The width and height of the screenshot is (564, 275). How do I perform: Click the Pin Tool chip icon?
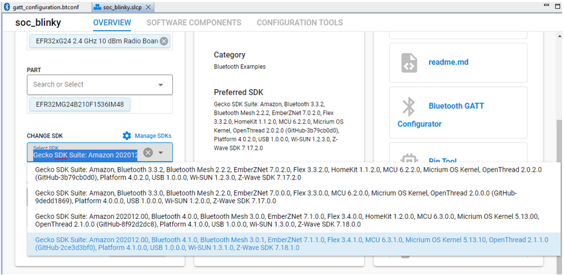[408, 159]
